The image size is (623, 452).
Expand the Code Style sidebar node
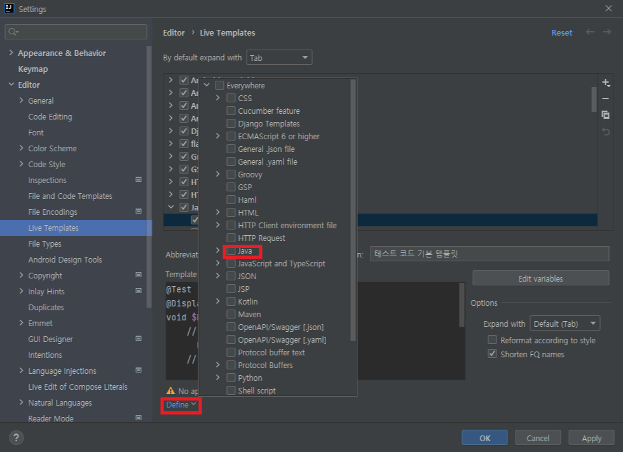(x=22, y=163)
